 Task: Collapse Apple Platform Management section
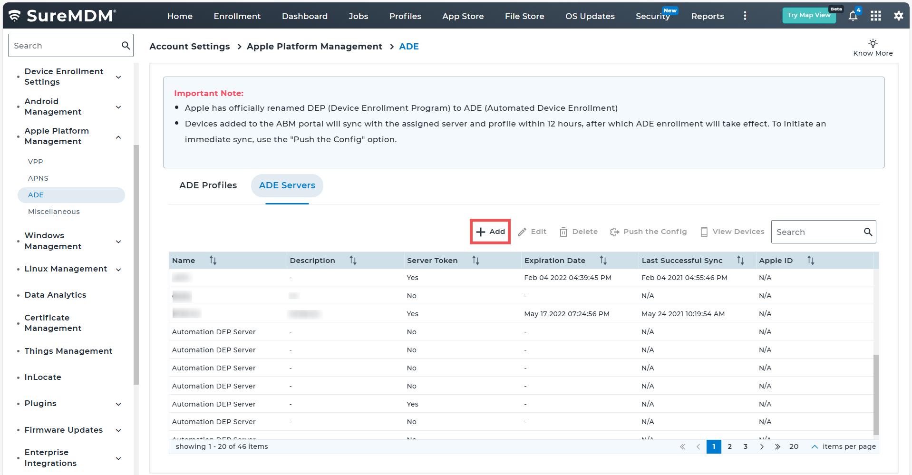click(x=118, y=137)
